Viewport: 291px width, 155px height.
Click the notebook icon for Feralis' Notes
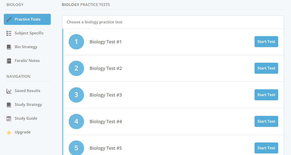[9, 61]
